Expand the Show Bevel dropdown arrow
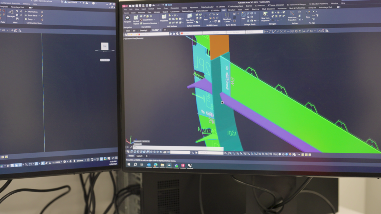381x214 pixels. [x=39, y=16]
